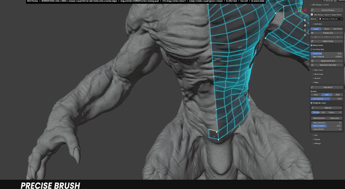This screenshot has height=189, width=345.
Task: Click the link icon on Detect Center
Action: click(x=312, y=41)
